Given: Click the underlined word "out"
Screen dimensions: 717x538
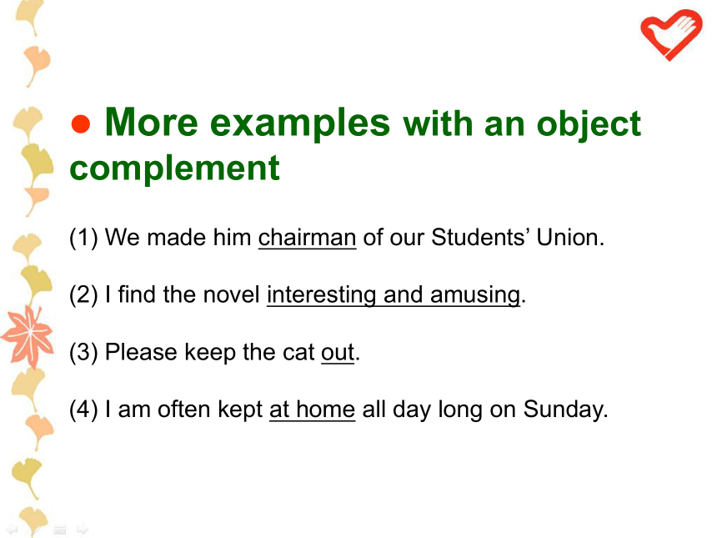Looking at the screenshot, I should click(338, 353).
